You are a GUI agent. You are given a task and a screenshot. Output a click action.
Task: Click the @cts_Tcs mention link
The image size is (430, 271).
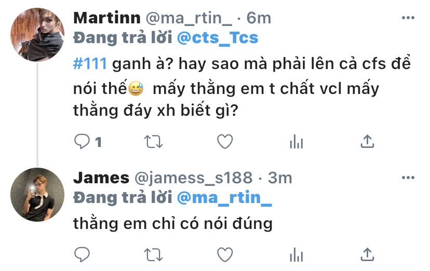218,37
